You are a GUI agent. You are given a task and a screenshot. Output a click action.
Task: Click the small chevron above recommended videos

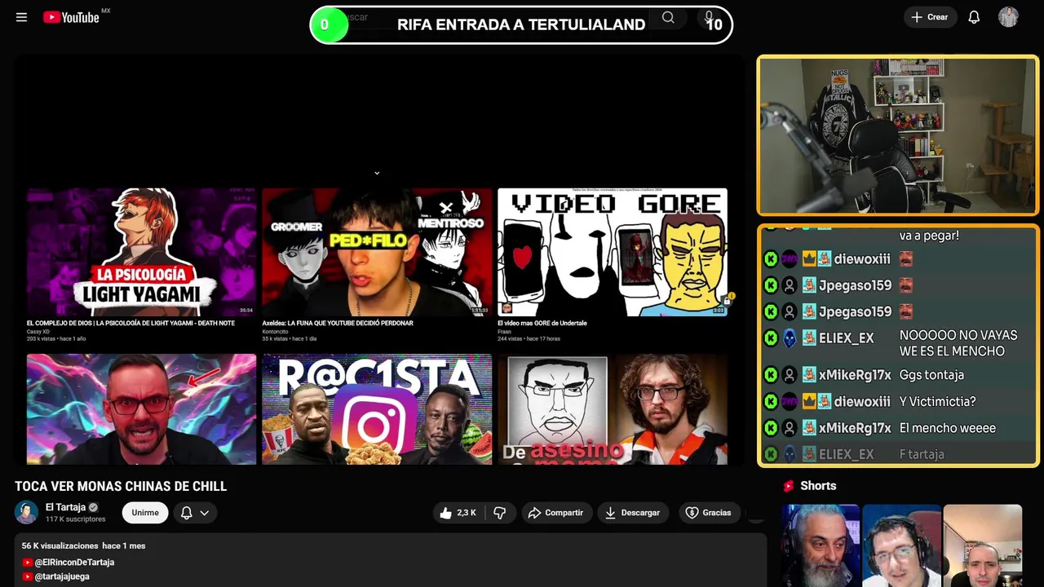click(377, 173)
